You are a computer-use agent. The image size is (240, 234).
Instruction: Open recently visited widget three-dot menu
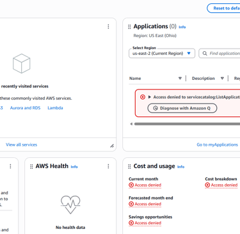pos(108,26)
